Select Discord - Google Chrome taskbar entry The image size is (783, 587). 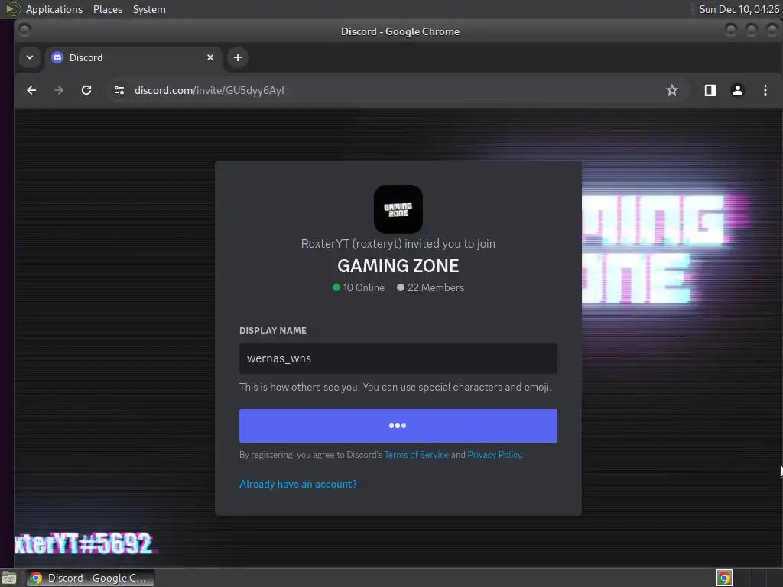(x=90, y=578)
